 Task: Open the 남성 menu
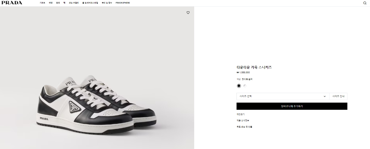58,3
